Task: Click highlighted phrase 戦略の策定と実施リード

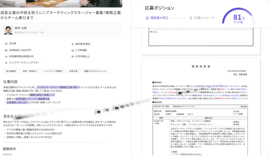Action: pos(43,95)
